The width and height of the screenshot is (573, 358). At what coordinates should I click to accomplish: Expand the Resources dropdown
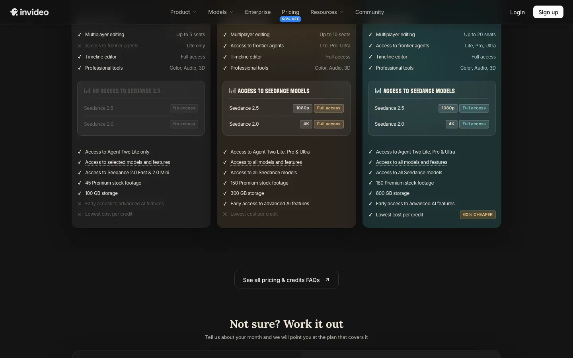327,12
